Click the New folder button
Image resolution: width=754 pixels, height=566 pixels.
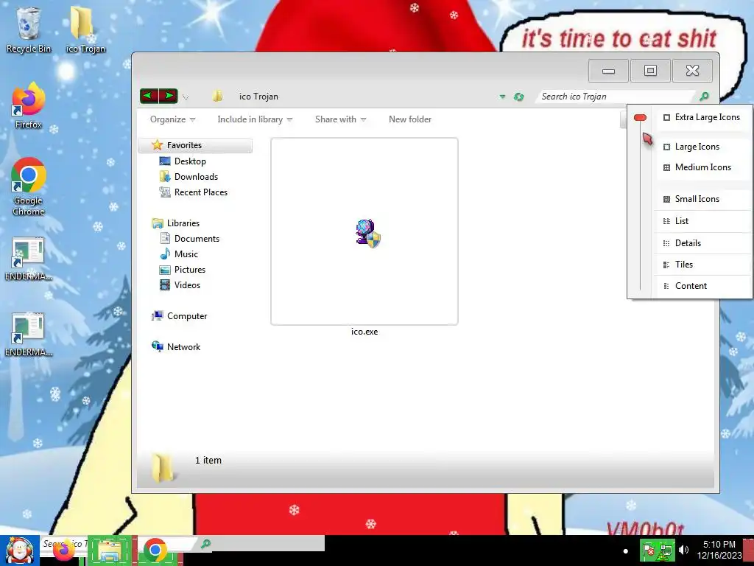point(409,119)
